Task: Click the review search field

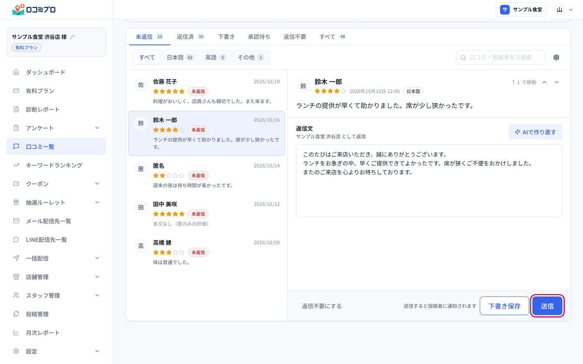Action: (x=501, y=57)
